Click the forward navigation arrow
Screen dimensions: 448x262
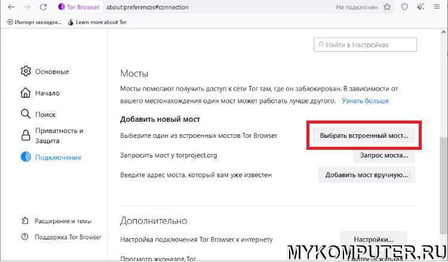(27, 7)
